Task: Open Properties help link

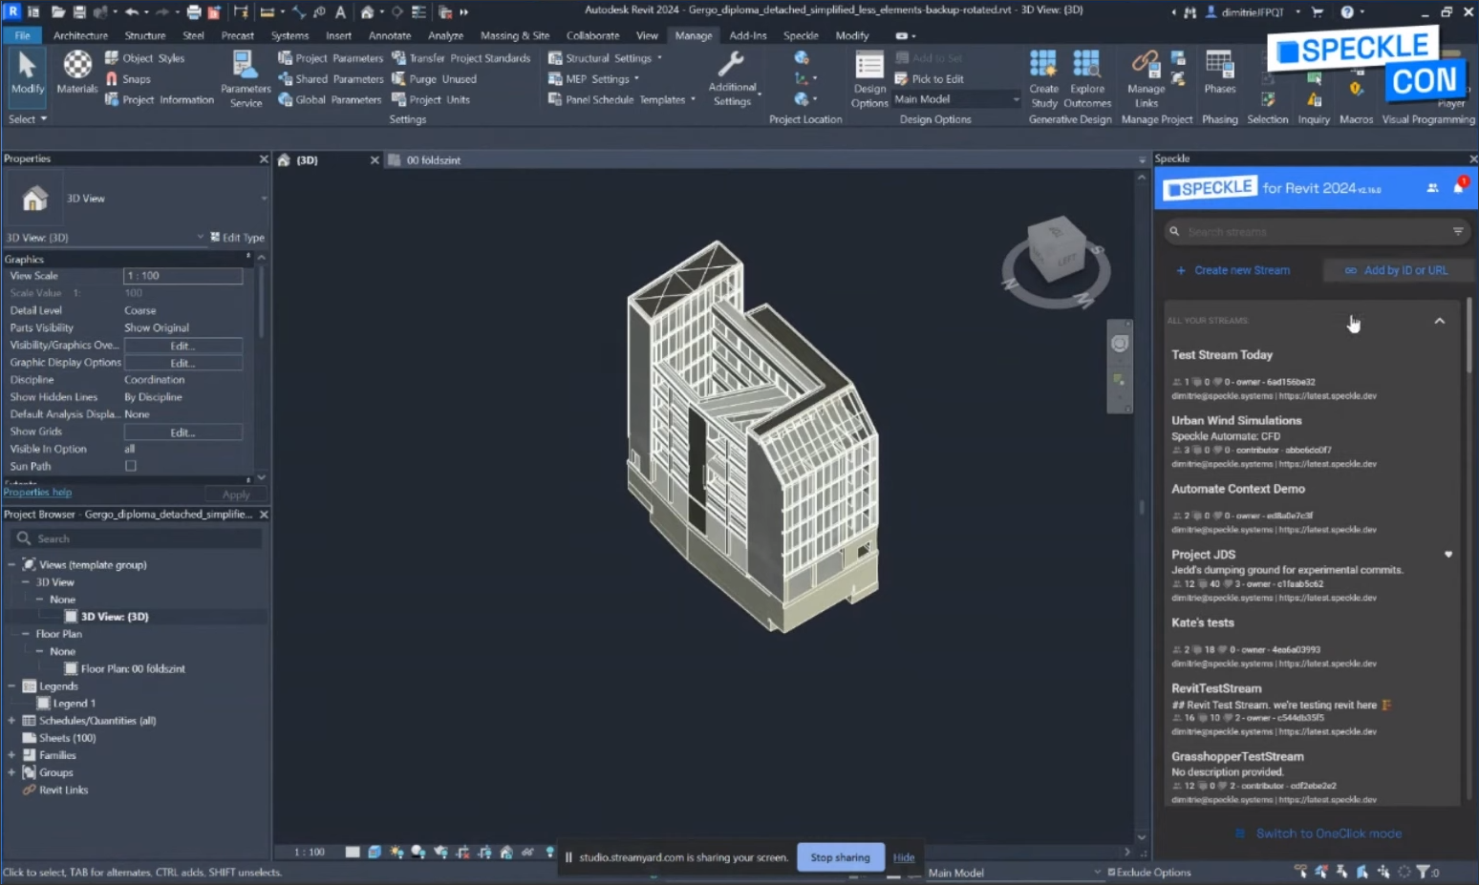Action: click(37, 493)
